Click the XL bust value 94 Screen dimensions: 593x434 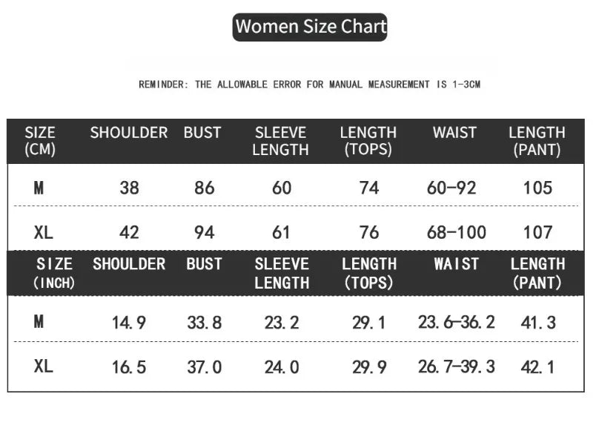coord(205,232)
